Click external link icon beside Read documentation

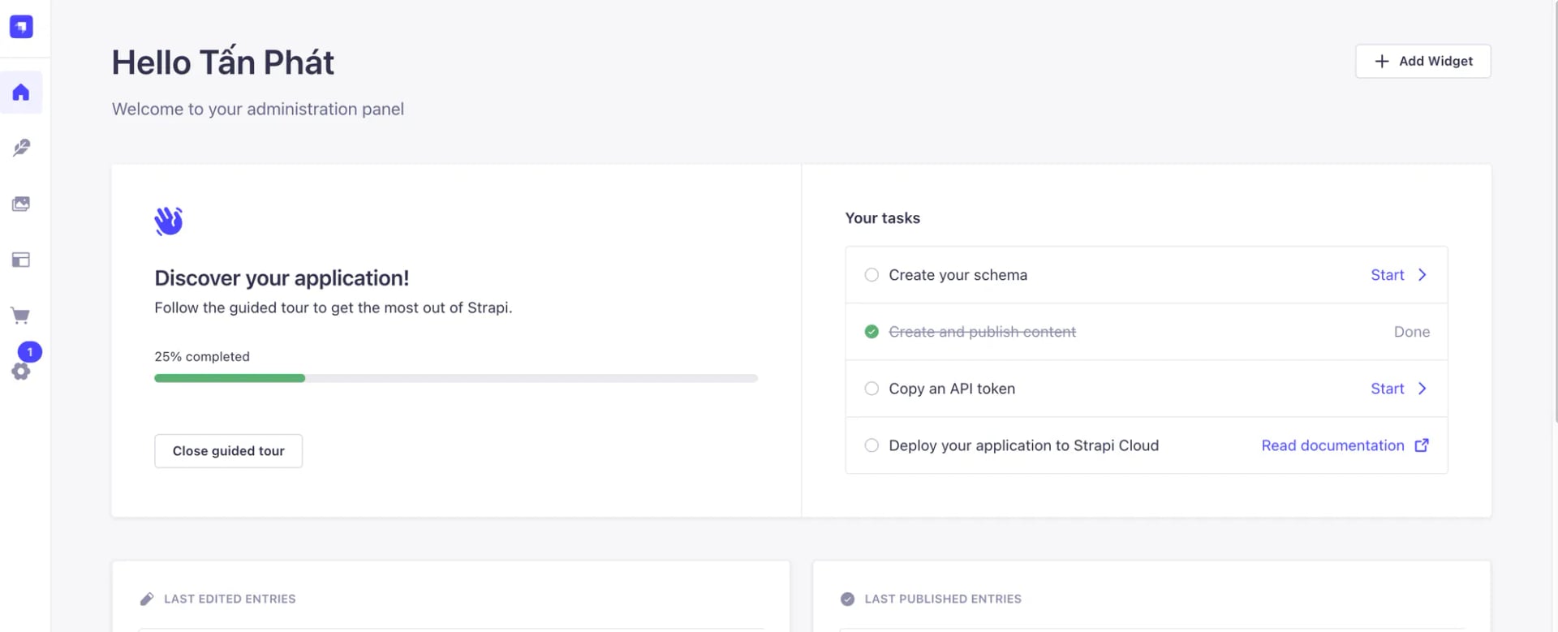pos(1422,445)
